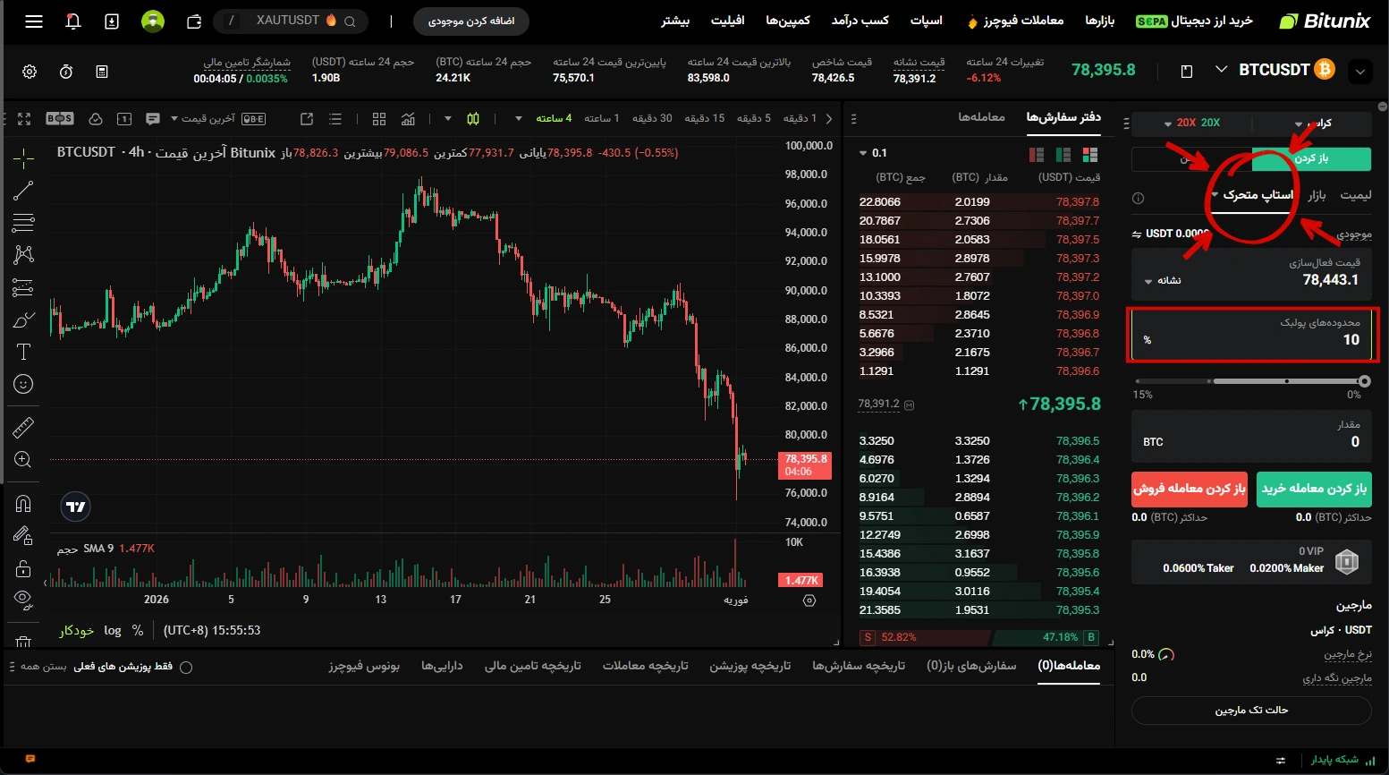Toggle hide all drawings eye icon
The width and height of the screenshot is (1389, 775).
coord(23,599)
